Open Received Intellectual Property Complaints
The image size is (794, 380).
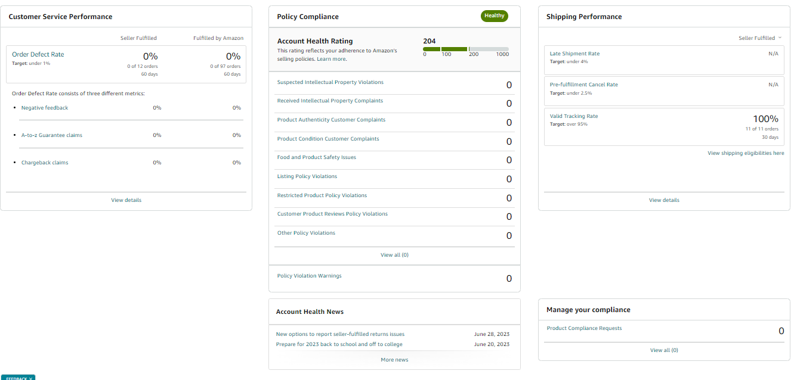coord(330,101)
